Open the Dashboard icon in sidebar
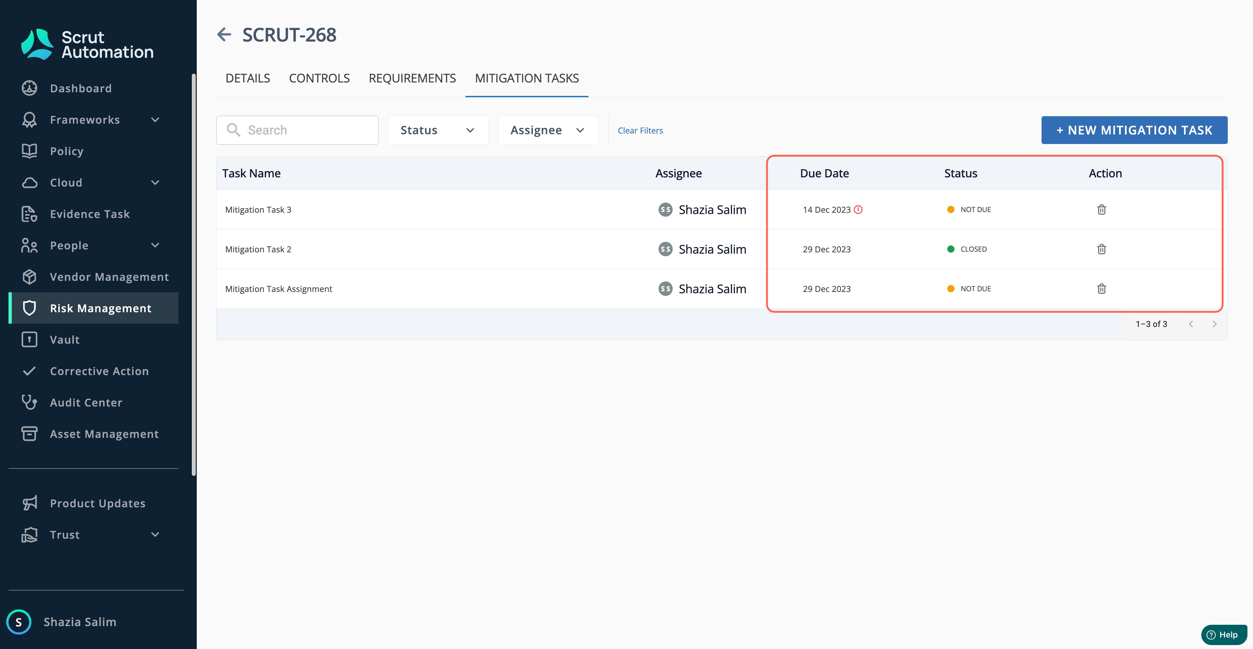1253x649 pixels. (29, 88)
